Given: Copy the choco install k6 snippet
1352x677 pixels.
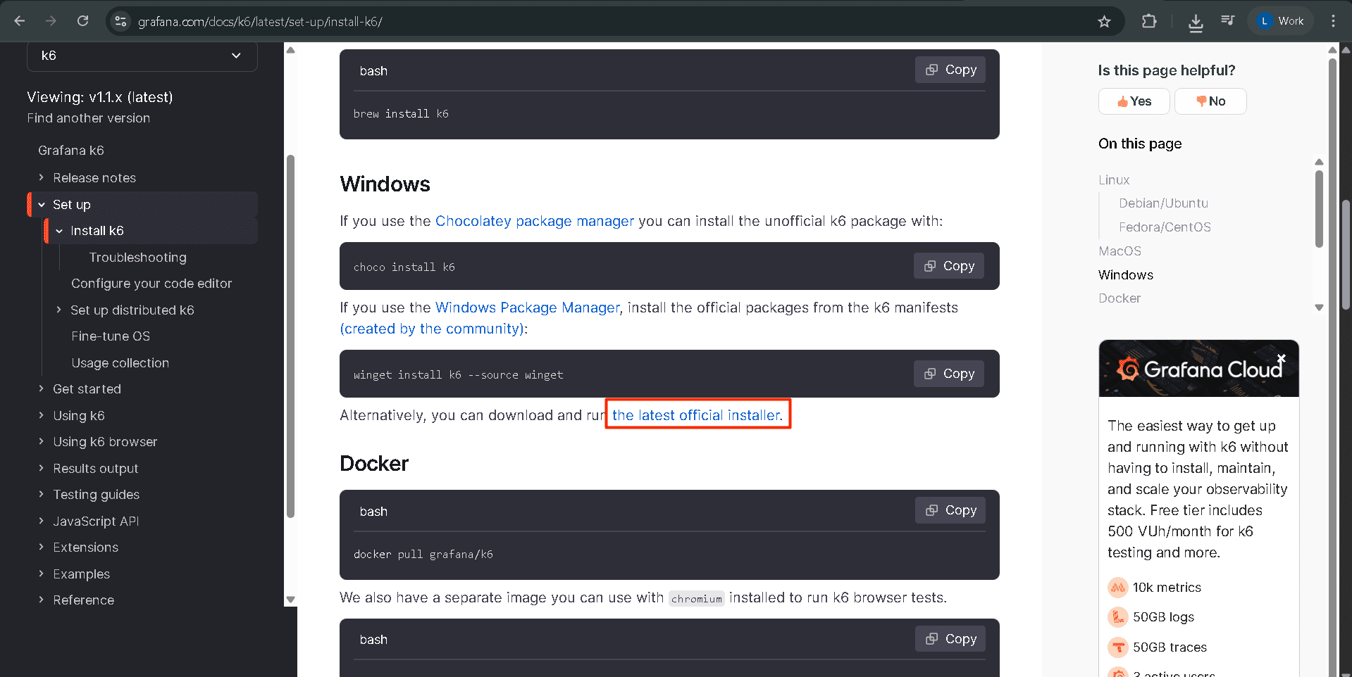Looking at the screenshot, I should coord(948,265).
